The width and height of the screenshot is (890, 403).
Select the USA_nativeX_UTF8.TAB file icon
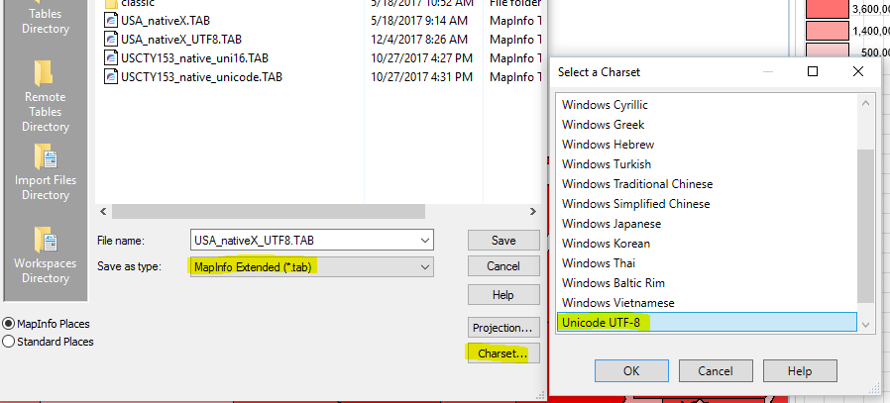112,40
